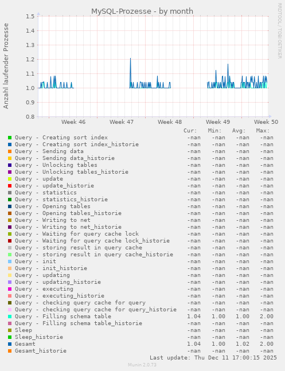The image size is (285, 371).
Task: Click the red swatch for update_historie
Action: 10,186
